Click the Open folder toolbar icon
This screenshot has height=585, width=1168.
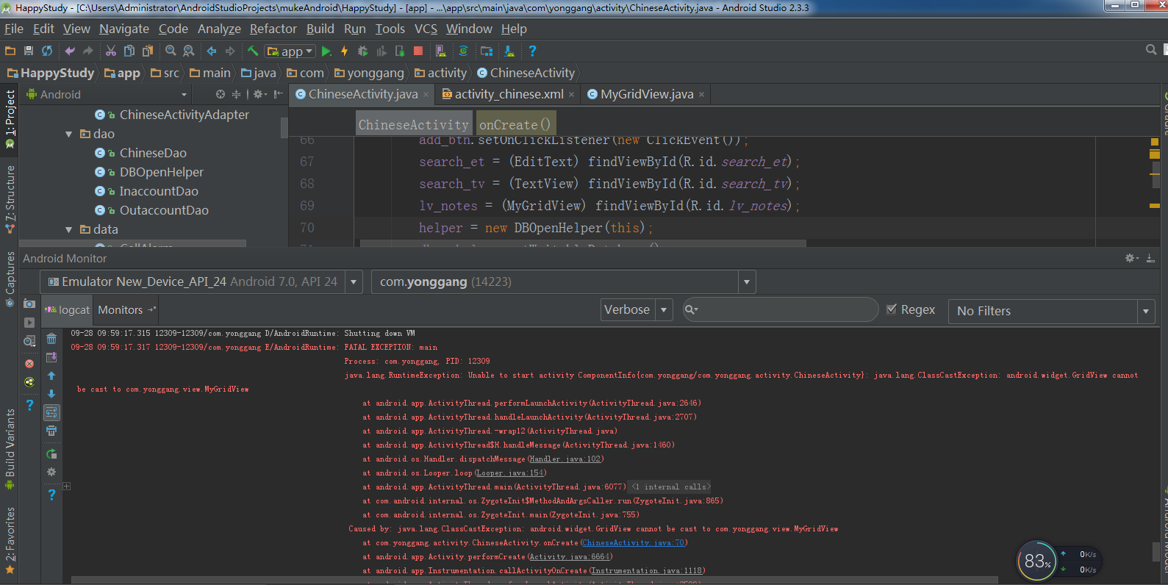(x=10, y=51)
